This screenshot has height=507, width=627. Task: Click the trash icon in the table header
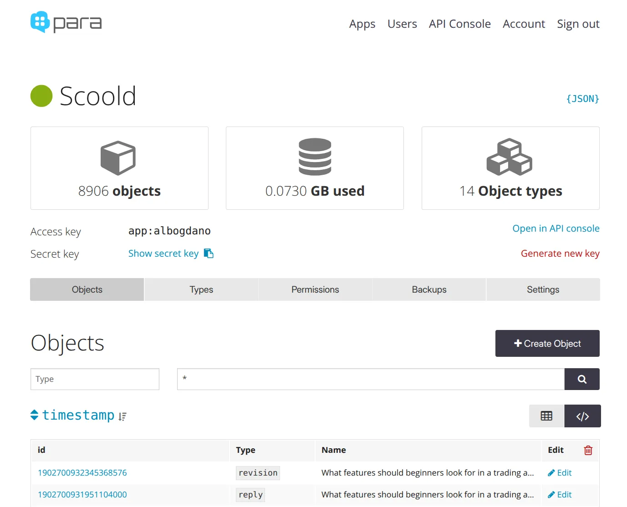point(588,450)
